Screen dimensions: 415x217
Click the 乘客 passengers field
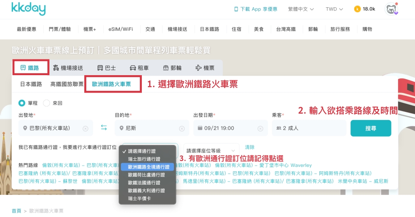click(x=309, y=128)
